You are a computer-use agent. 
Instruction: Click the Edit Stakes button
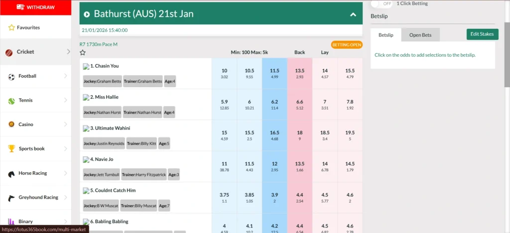[x=482, y=34]
